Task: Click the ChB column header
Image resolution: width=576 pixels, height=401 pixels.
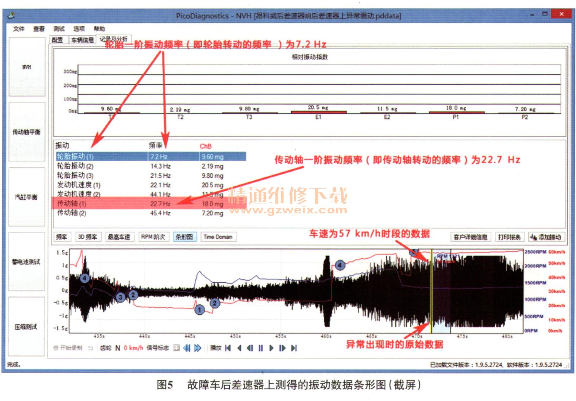Action: 206,146
